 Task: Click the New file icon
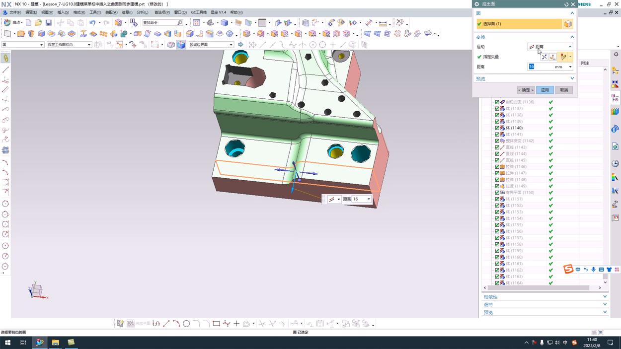coord(28,23)
